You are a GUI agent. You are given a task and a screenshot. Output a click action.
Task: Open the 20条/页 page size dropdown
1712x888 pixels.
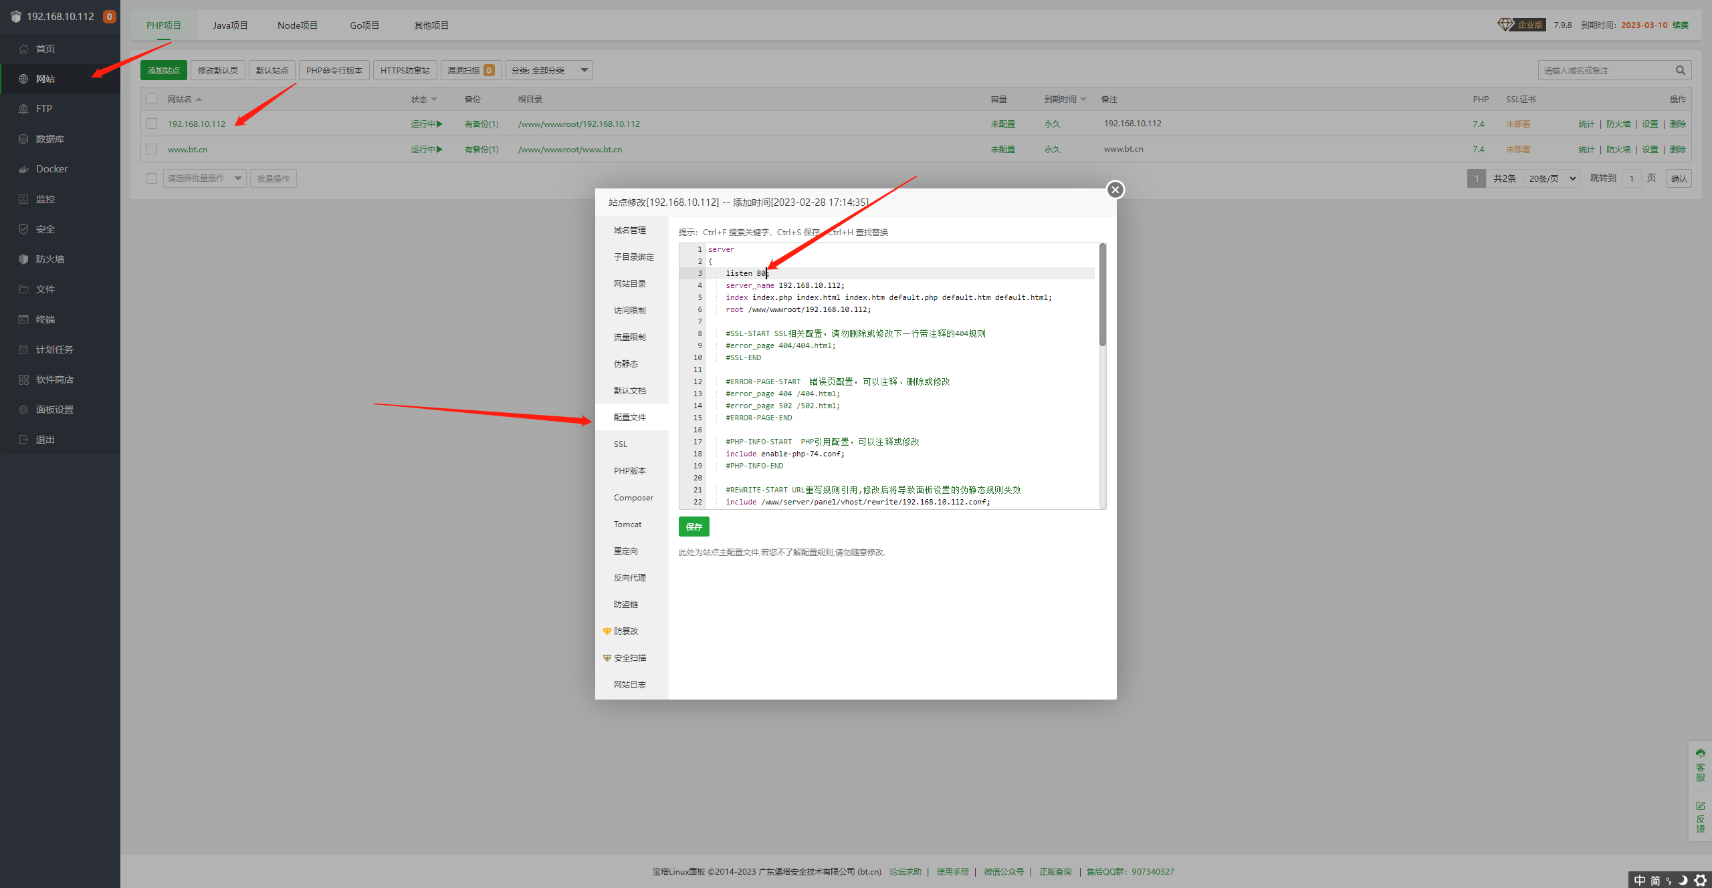[x=1551, y=178]
